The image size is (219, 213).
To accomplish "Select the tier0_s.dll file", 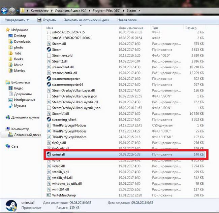I will click(x=125, y=143).
